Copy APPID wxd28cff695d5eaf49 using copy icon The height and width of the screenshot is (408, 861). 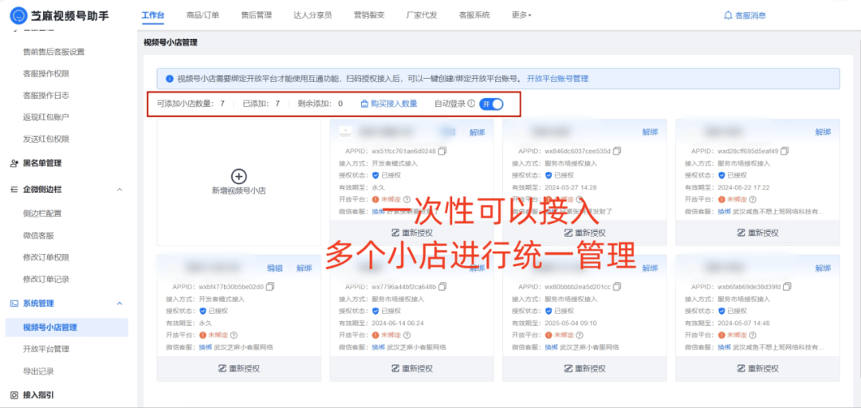pos(785,151)
